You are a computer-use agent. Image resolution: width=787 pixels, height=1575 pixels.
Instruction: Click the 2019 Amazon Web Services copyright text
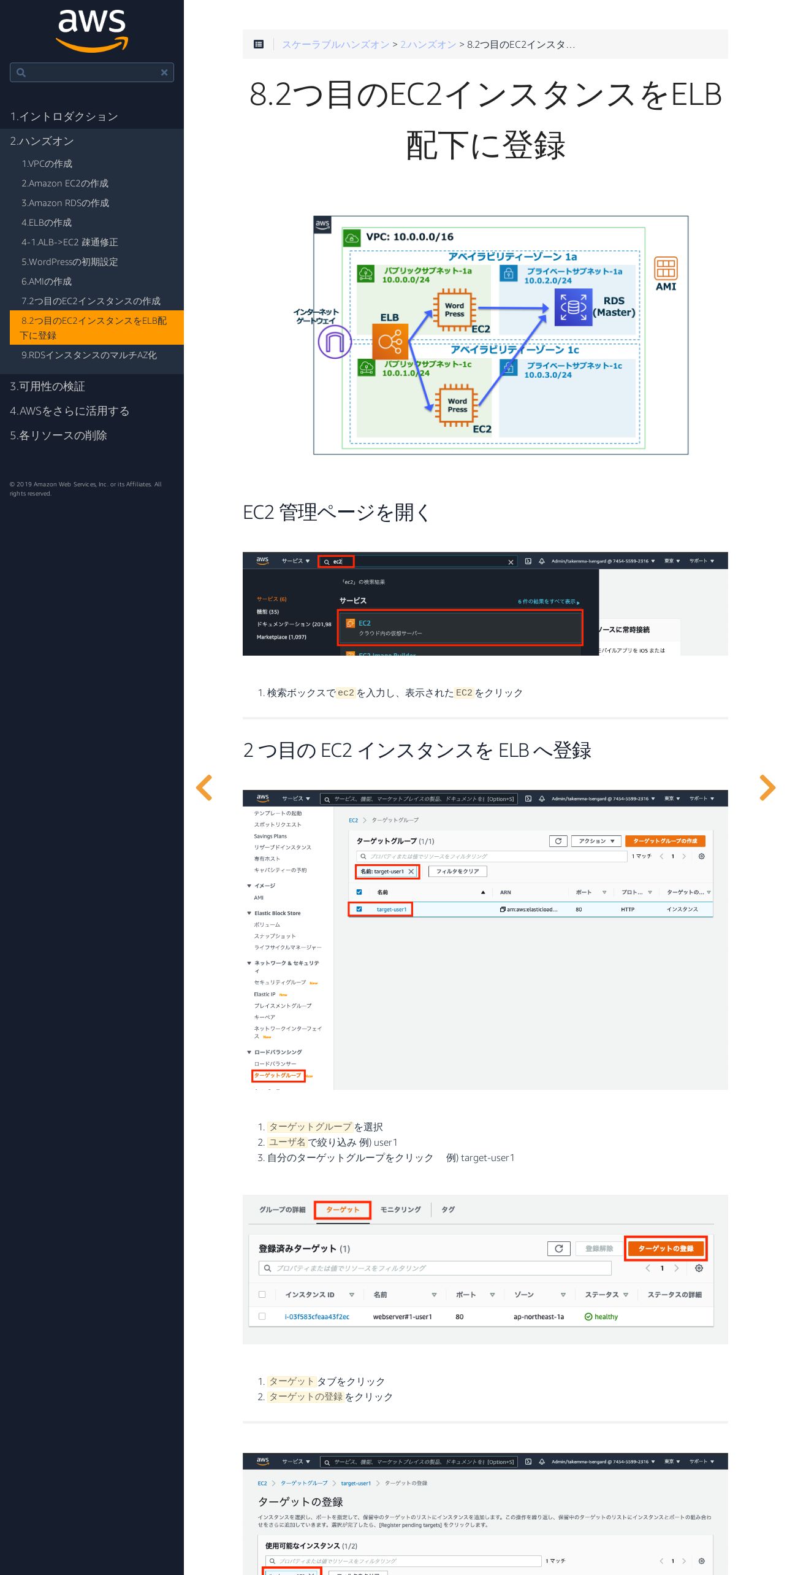tap(86, 489)
